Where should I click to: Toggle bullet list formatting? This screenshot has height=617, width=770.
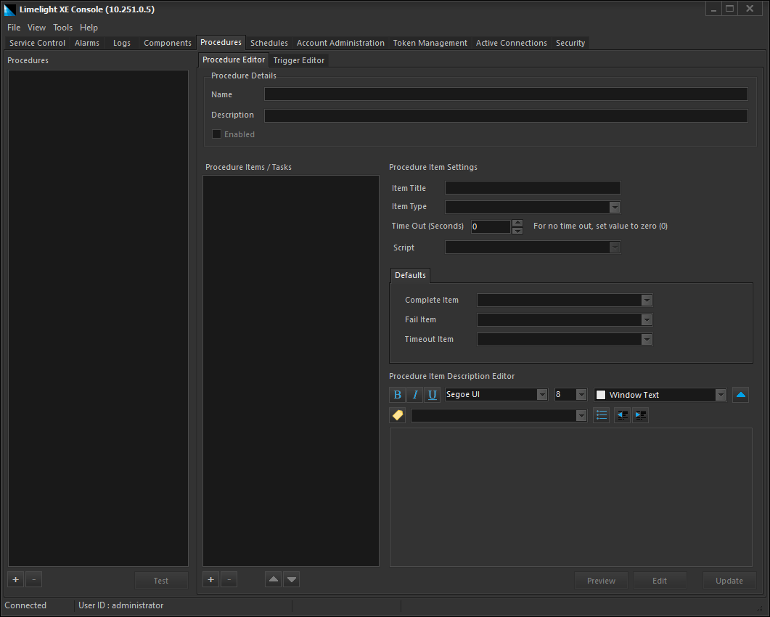pos(602,415)
